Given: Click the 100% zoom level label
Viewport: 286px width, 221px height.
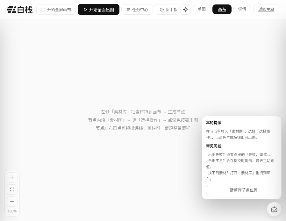Looking at the screenshot, I should [x=12, y=211].
